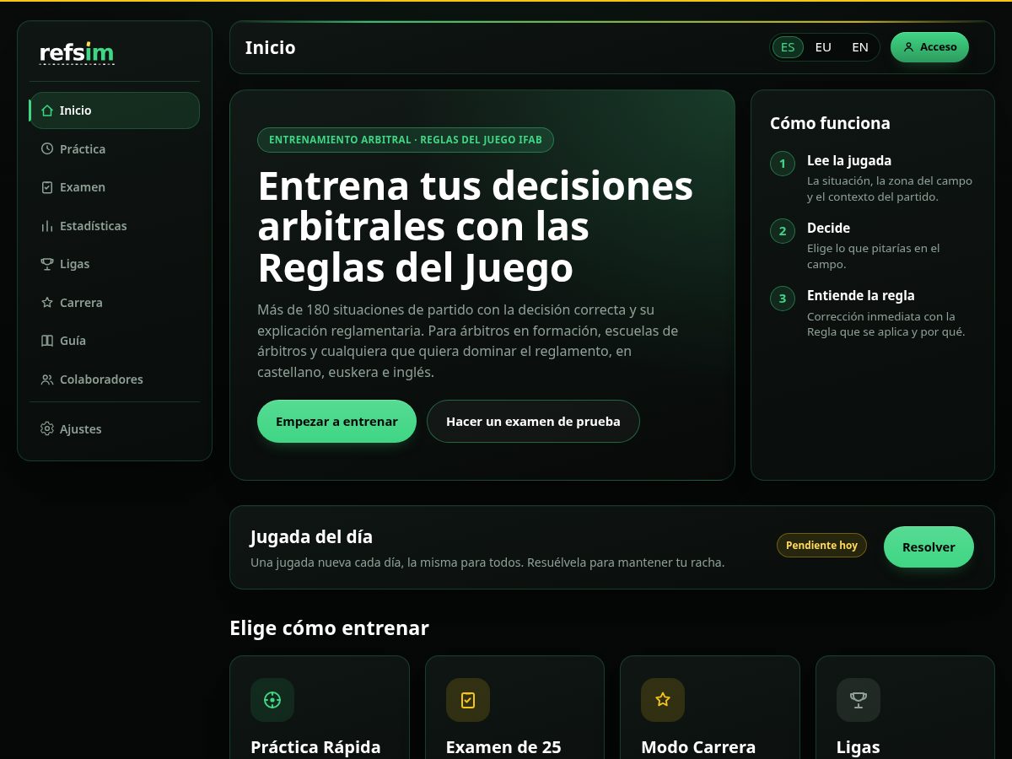Click the Una jugada nueva cada día text
Viewport: 1012px width, 759px height.
[487, 563]
